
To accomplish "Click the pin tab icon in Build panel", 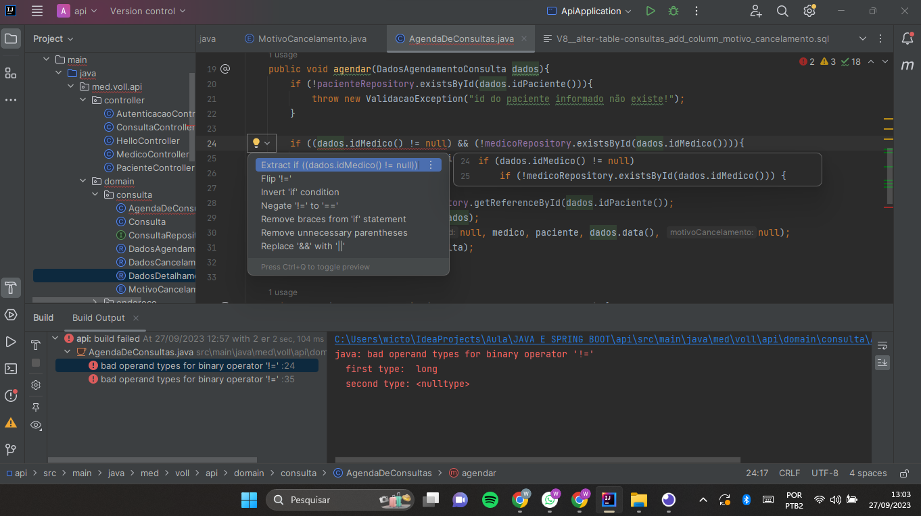I will [36, 407].
